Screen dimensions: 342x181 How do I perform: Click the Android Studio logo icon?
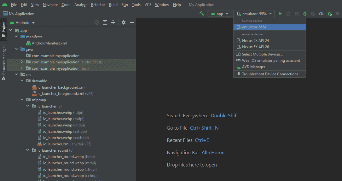[x=5, y=5]
